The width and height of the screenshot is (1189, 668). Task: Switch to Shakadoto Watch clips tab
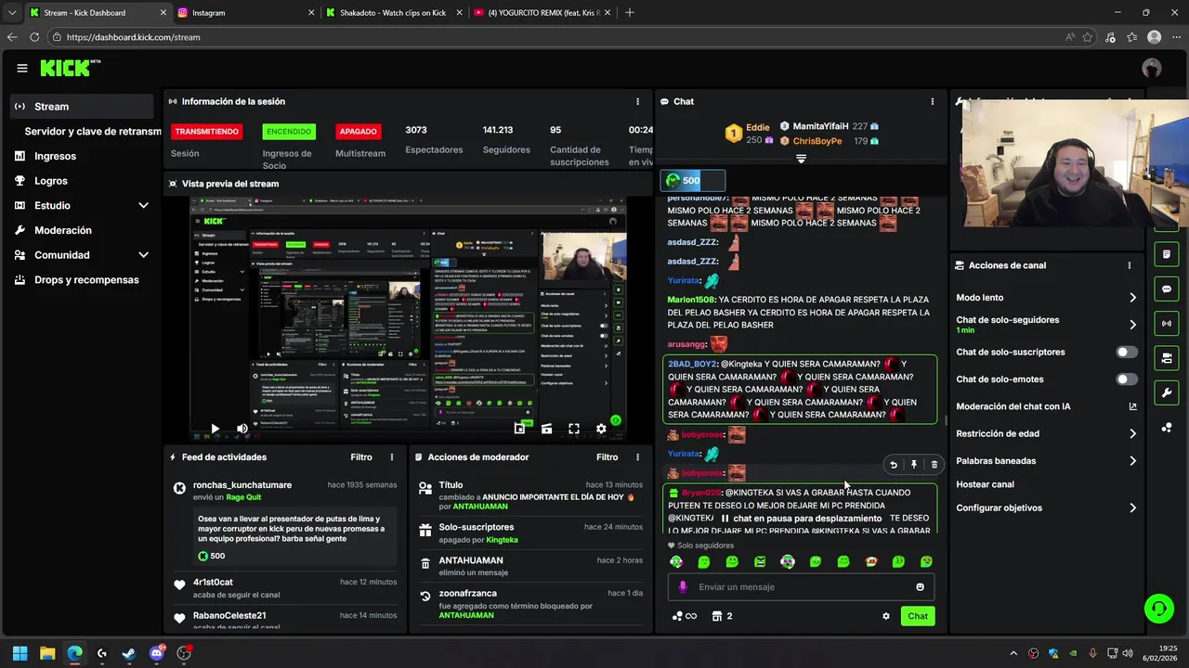tap(393, 13)
